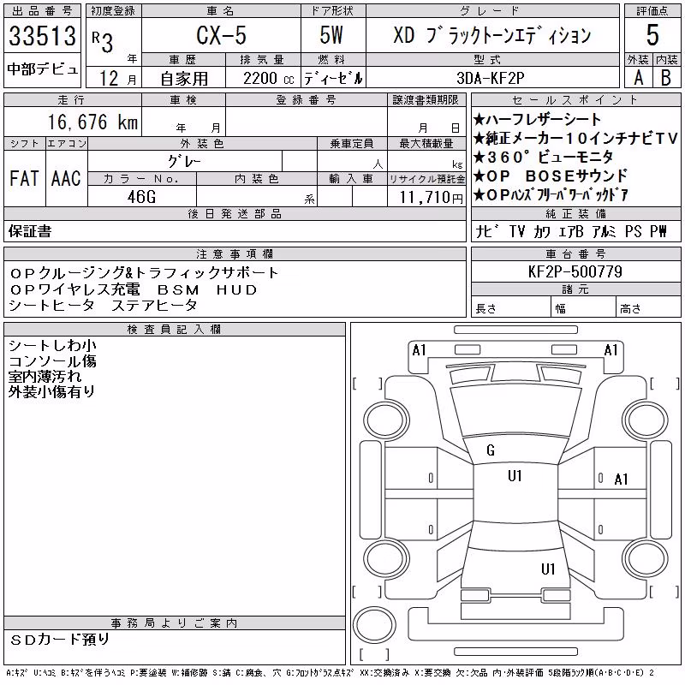Click recycle deposit 11,710円

tap(431, 198)
